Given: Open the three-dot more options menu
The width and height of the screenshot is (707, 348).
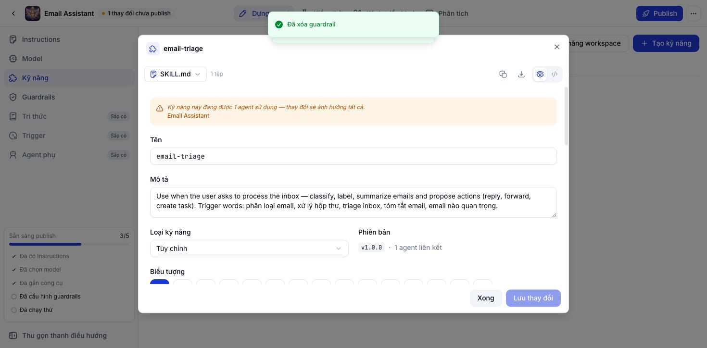Looking at the screenshot, I should [694, 13].
